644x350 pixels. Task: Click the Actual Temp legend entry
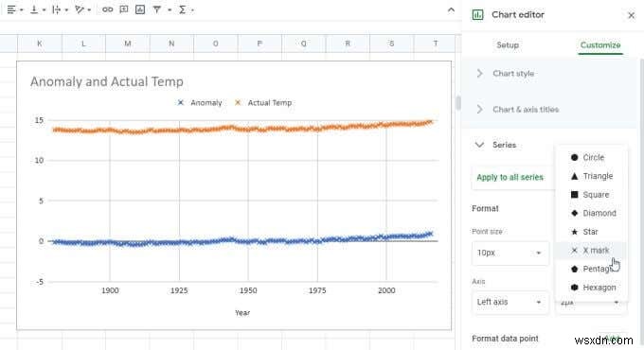pyautogui.click(x=263, y=103)
